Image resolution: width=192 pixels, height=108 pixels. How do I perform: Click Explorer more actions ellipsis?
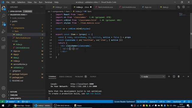[42, 7]
